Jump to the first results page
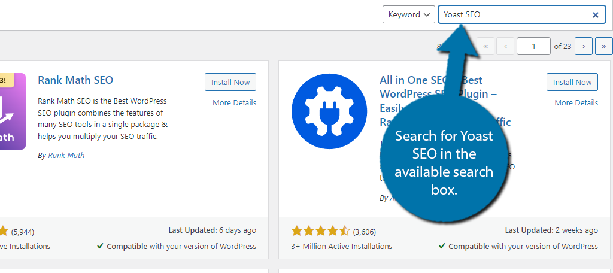Screen dimensions: 613x273 (x=485, y=46)
